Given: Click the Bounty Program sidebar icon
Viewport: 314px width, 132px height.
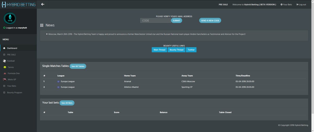Looking at the screenshot, I should [4, 93].
